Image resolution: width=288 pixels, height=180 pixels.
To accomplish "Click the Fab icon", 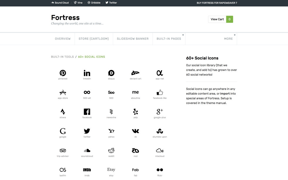I will [x=135, y=170].
